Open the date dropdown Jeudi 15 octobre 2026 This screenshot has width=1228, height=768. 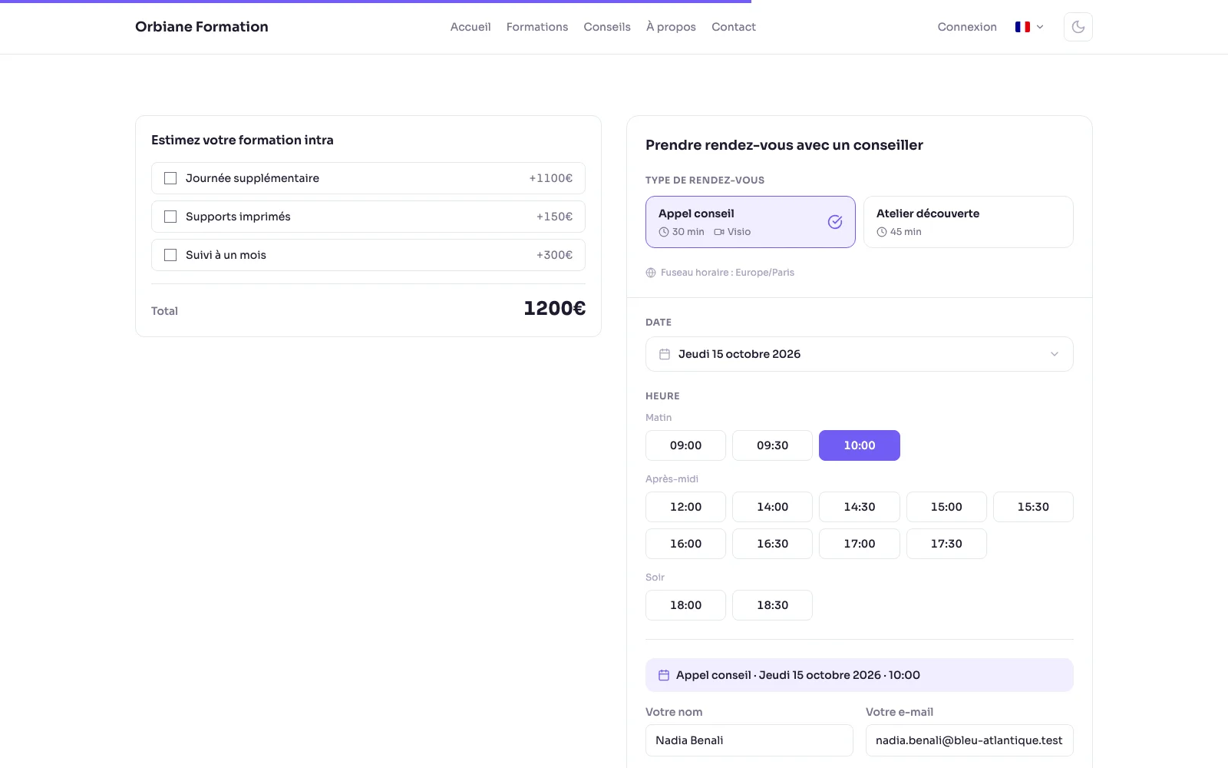[860, 354]
